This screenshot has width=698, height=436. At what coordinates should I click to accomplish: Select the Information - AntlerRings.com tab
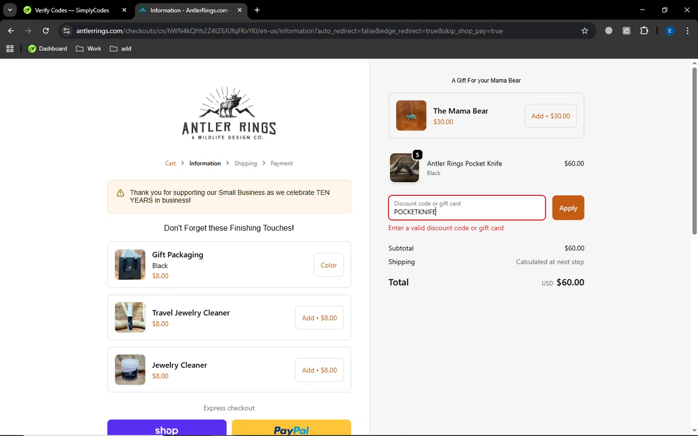(191, 10)
